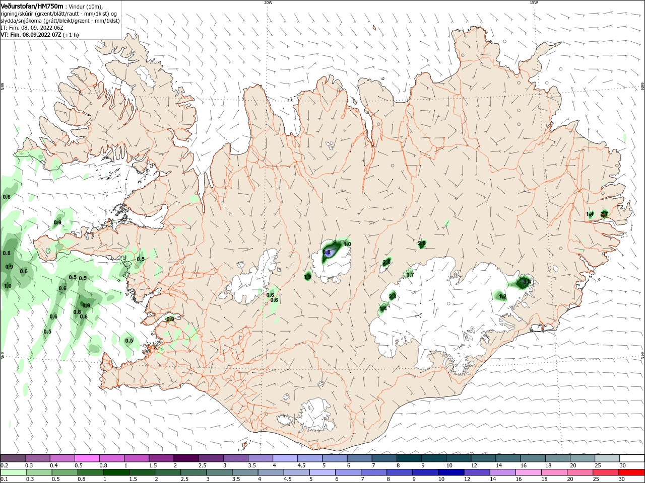The width and height of the screenshot is (645, 483).
Task: Select the 0.4–0.5 orchid snow legend swatch
Action: (62, 458)
